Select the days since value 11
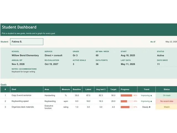This screenshot has height=133, width=177. click(158, 64)
